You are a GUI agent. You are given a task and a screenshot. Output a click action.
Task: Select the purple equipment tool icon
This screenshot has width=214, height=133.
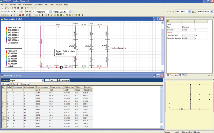(79, 15)
